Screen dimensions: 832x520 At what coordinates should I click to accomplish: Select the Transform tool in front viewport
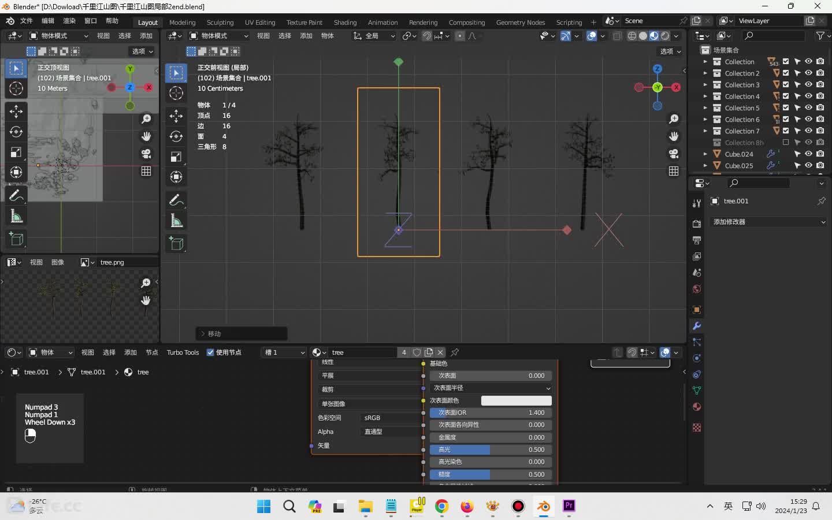point(176,177)
